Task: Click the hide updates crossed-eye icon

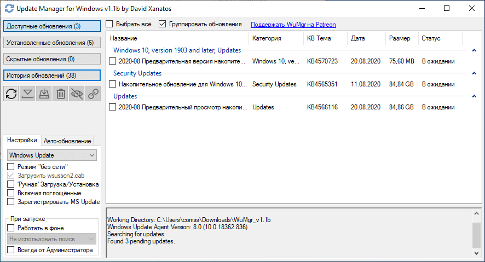Action: coord(77,94)
